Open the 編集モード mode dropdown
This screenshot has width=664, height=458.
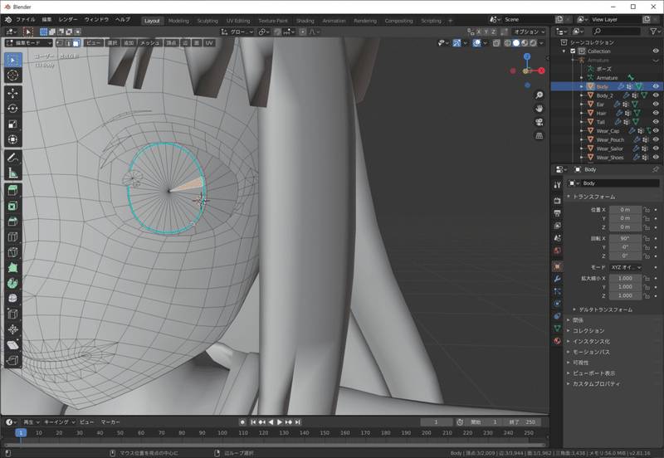31,42
